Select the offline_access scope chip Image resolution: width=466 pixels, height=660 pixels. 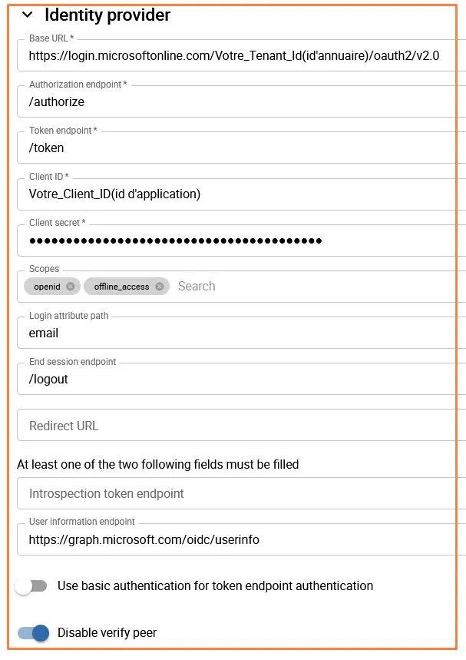pyautogui.click(x=121, y=287)
